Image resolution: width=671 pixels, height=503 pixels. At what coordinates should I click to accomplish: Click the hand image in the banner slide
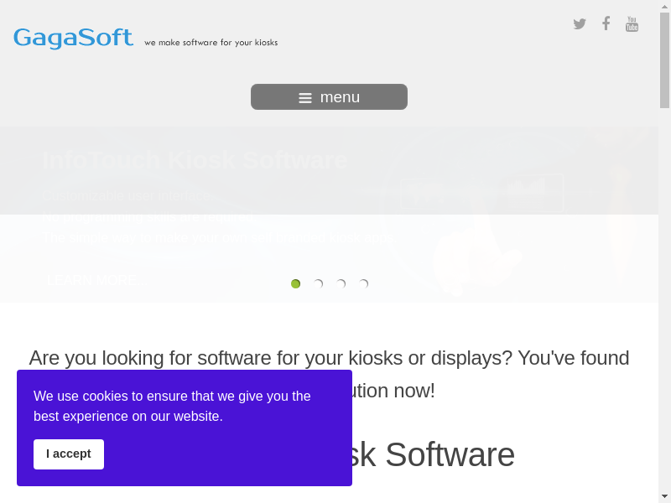pos(486,251)
